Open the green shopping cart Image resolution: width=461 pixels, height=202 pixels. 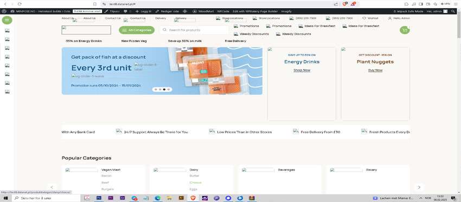405,30
